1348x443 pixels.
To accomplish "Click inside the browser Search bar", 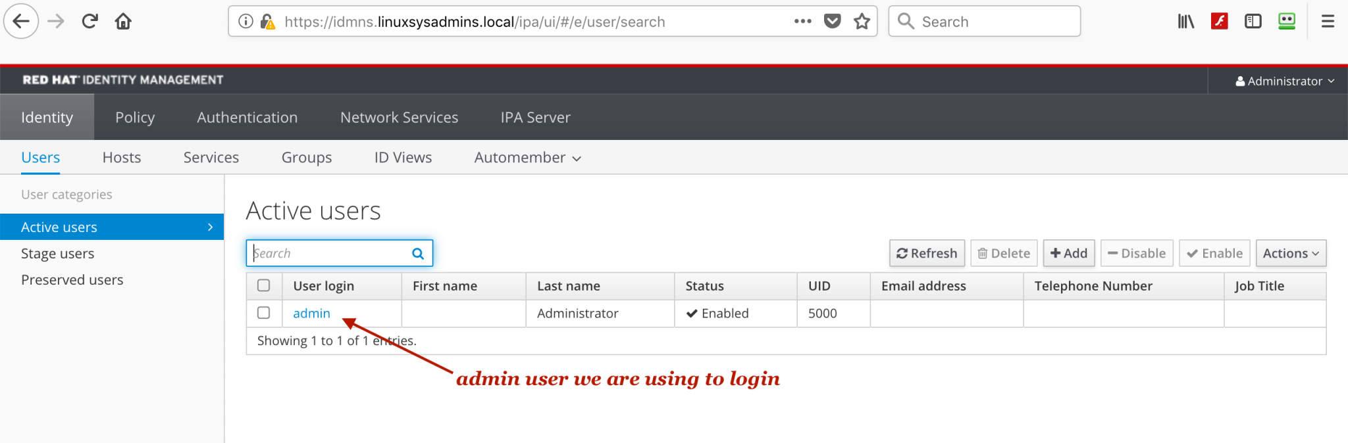I will [985, 21].
